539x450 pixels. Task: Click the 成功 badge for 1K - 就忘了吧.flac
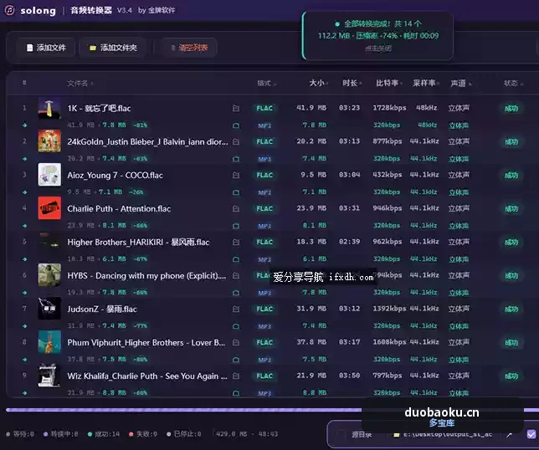pos(511,109)
